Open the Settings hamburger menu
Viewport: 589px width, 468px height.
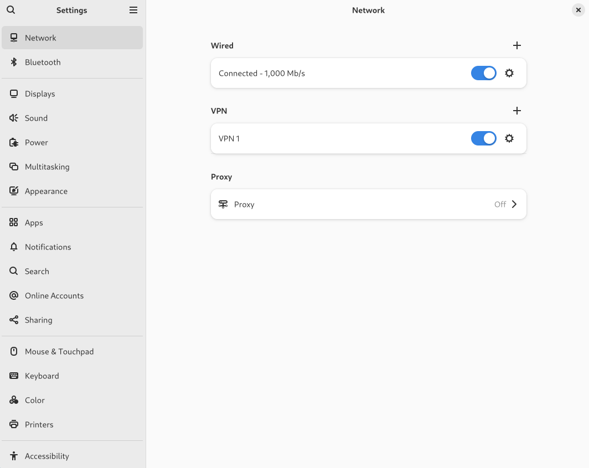pyautogui.click(x=133, y=10)
